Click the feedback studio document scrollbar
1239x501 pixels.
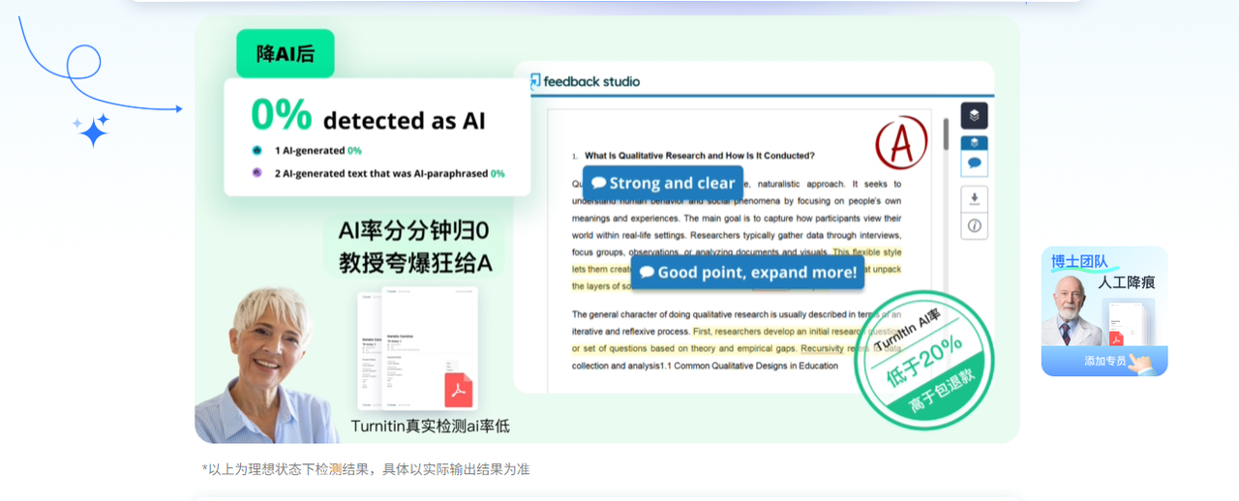[x=946, y=134]
